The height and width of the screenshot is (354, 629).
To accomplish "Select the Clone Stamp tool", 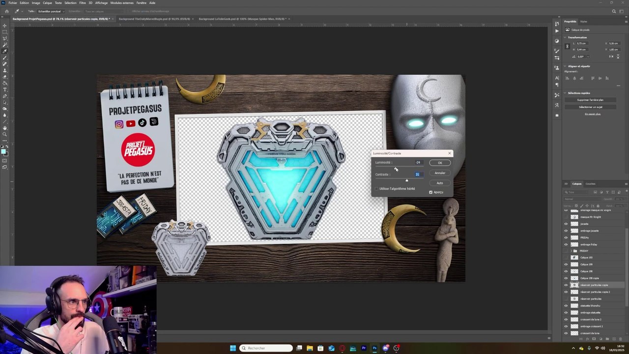I will point(5,70).
